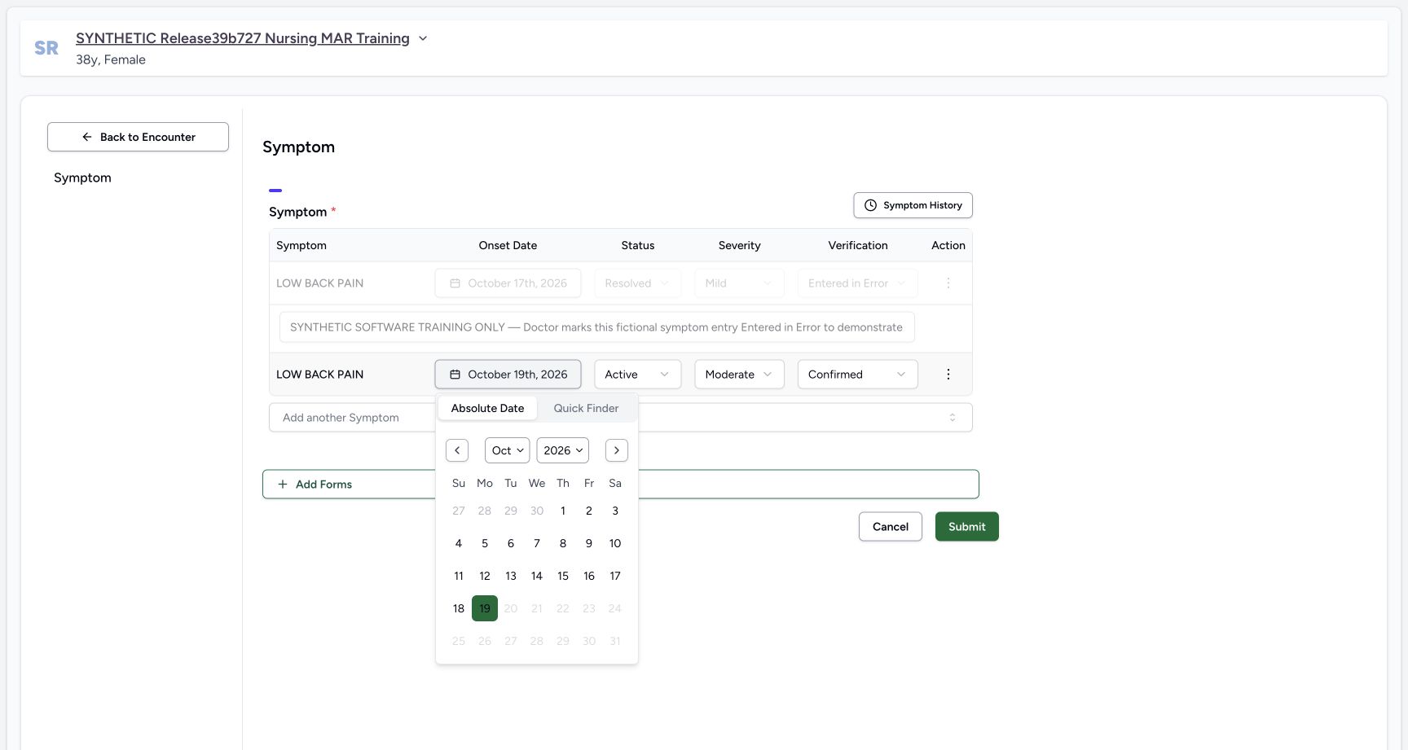
Task: Click the SR patient avatar
Action: click(46, 48)
